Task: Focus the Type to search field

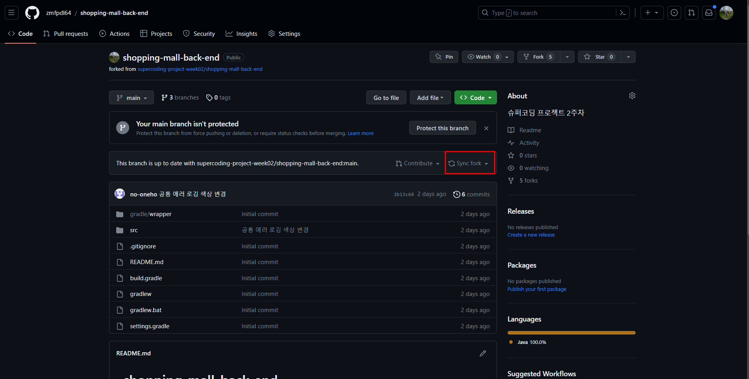Action: 547,13
